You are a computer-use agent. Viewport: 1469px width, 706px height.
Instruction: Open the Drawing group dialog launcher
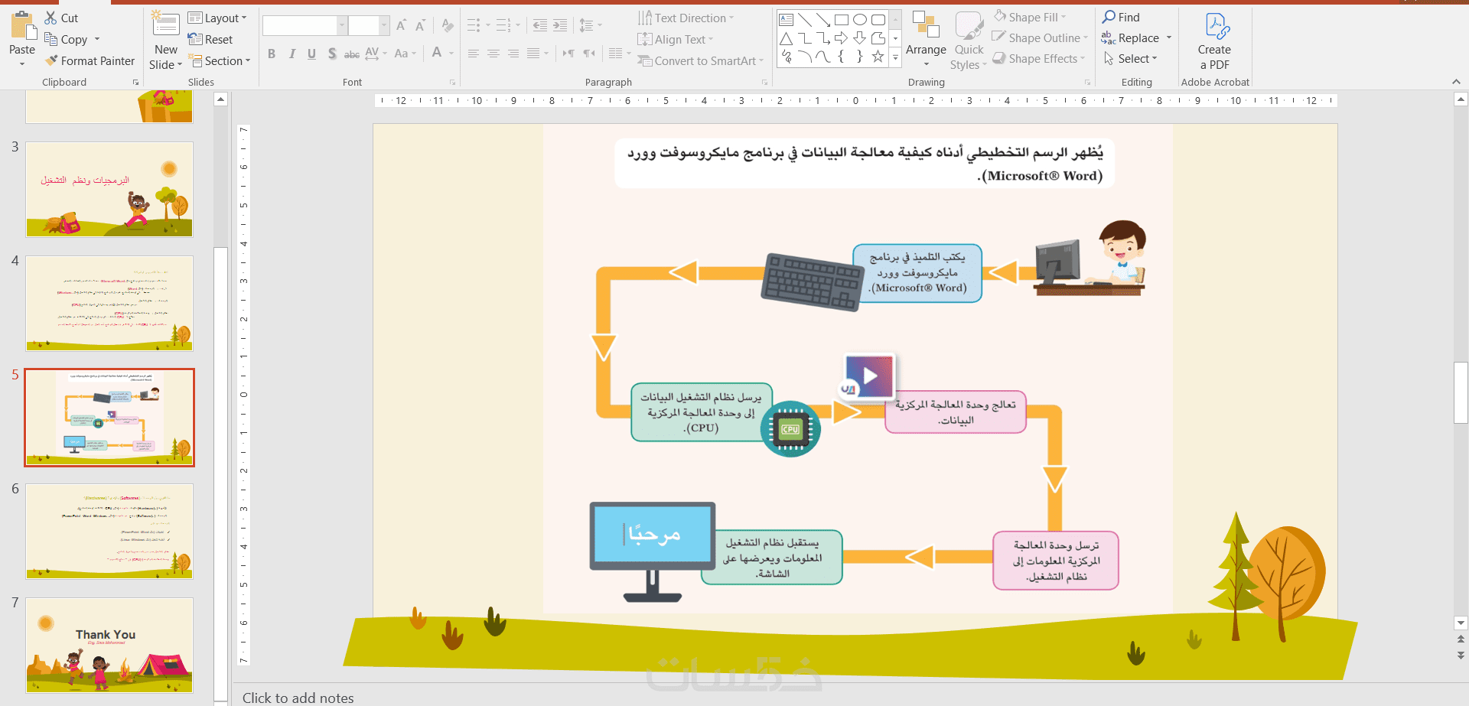click(1087, 83)
